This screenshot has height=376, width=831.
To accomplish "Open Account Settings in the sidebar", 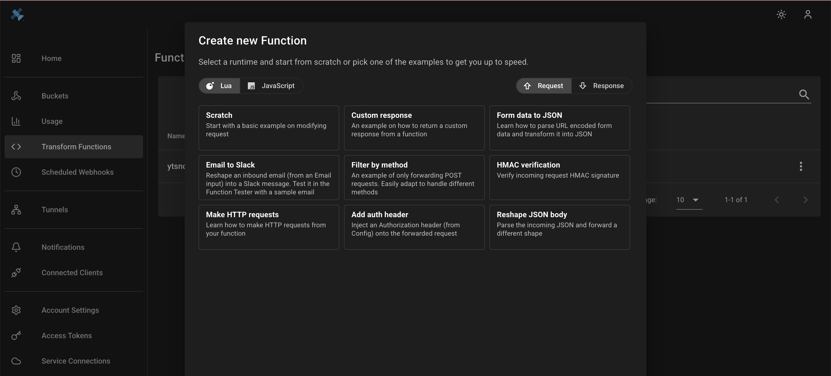I will click(x=74, y=310).
